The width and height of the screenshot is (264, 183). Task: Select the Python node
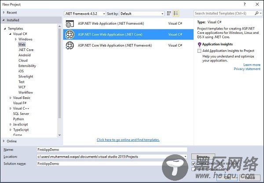pos(18,119)
